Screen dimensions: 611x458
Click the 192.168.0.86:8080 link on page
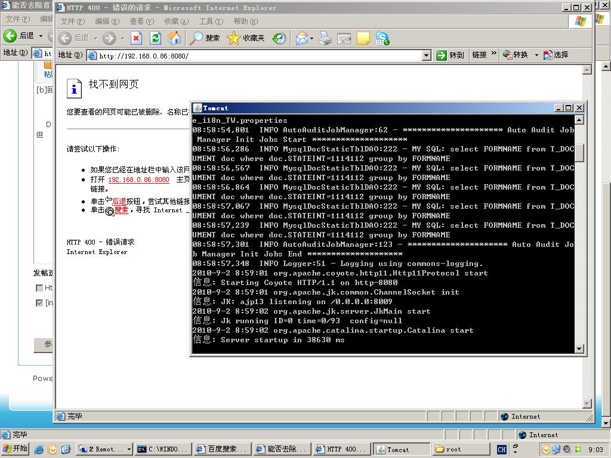(x=138, y=180)
